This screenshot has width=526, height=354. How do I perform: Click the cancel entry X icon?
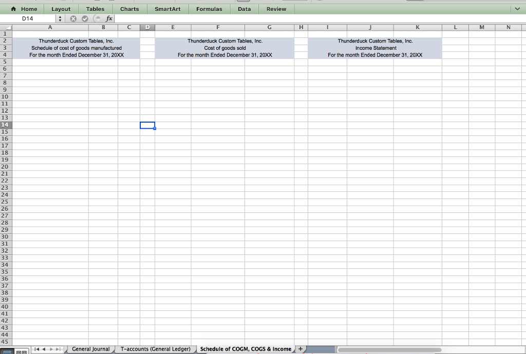(73, 19)
